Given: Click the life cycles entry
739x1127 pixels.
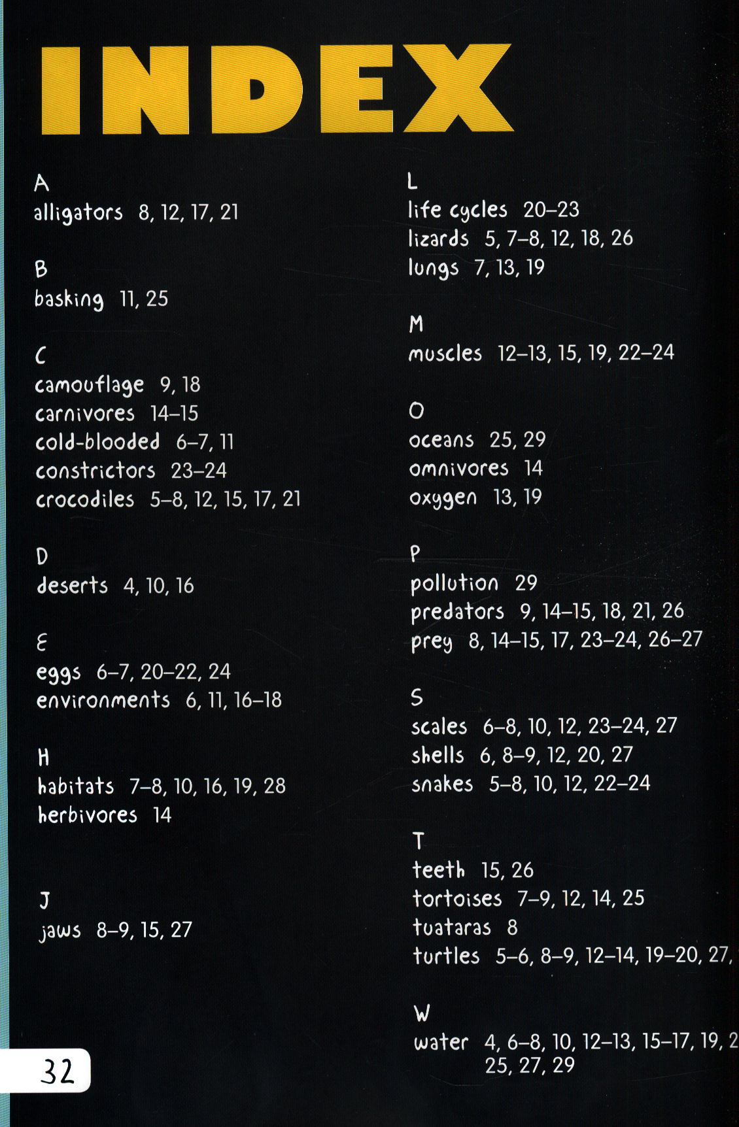Looking at the screenshot, I should click(x=493, y=210).
